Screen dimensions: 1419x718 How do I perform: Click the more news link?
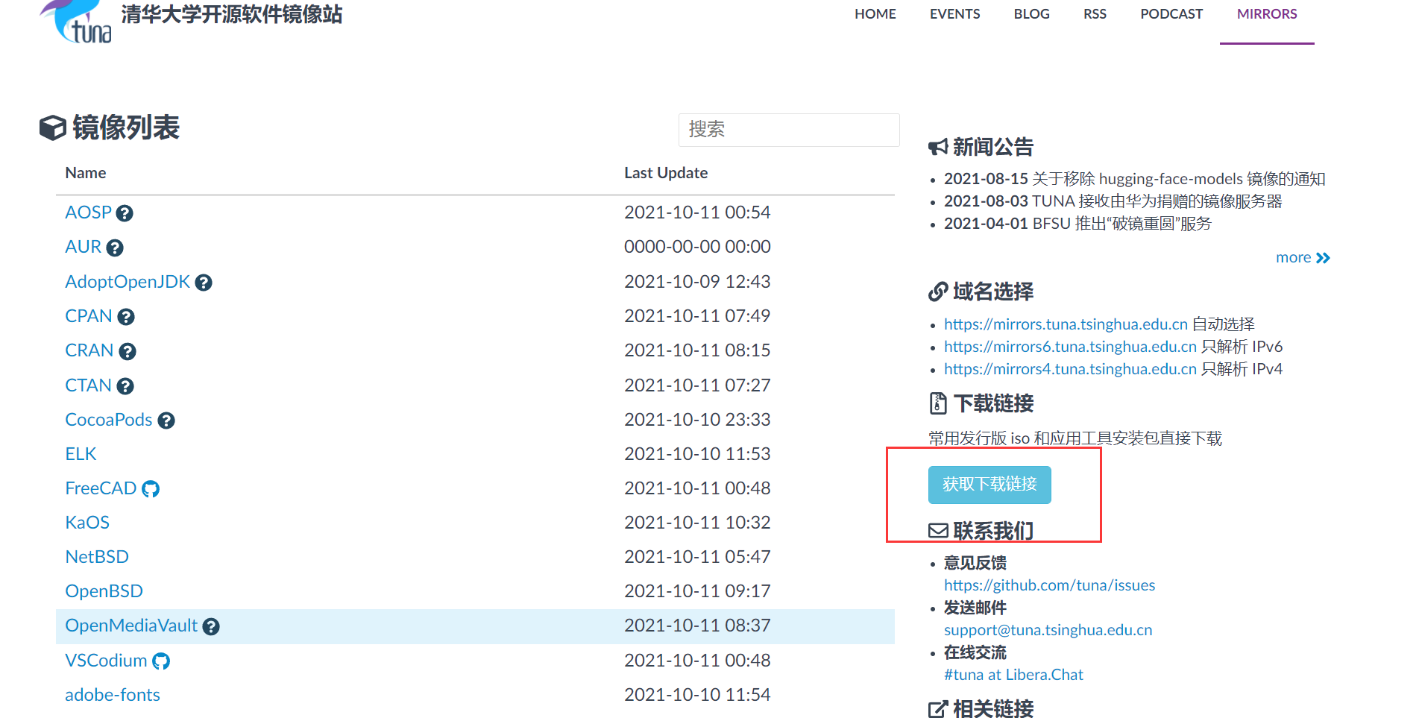(x=1294, y=257)
